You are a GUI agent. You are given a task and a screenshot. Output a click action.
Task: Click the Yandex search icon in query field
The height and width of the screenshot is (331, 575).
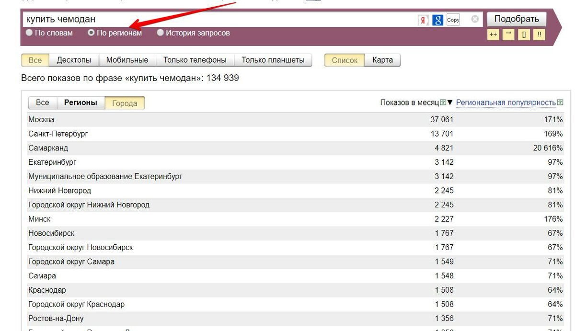click(423, 20)
